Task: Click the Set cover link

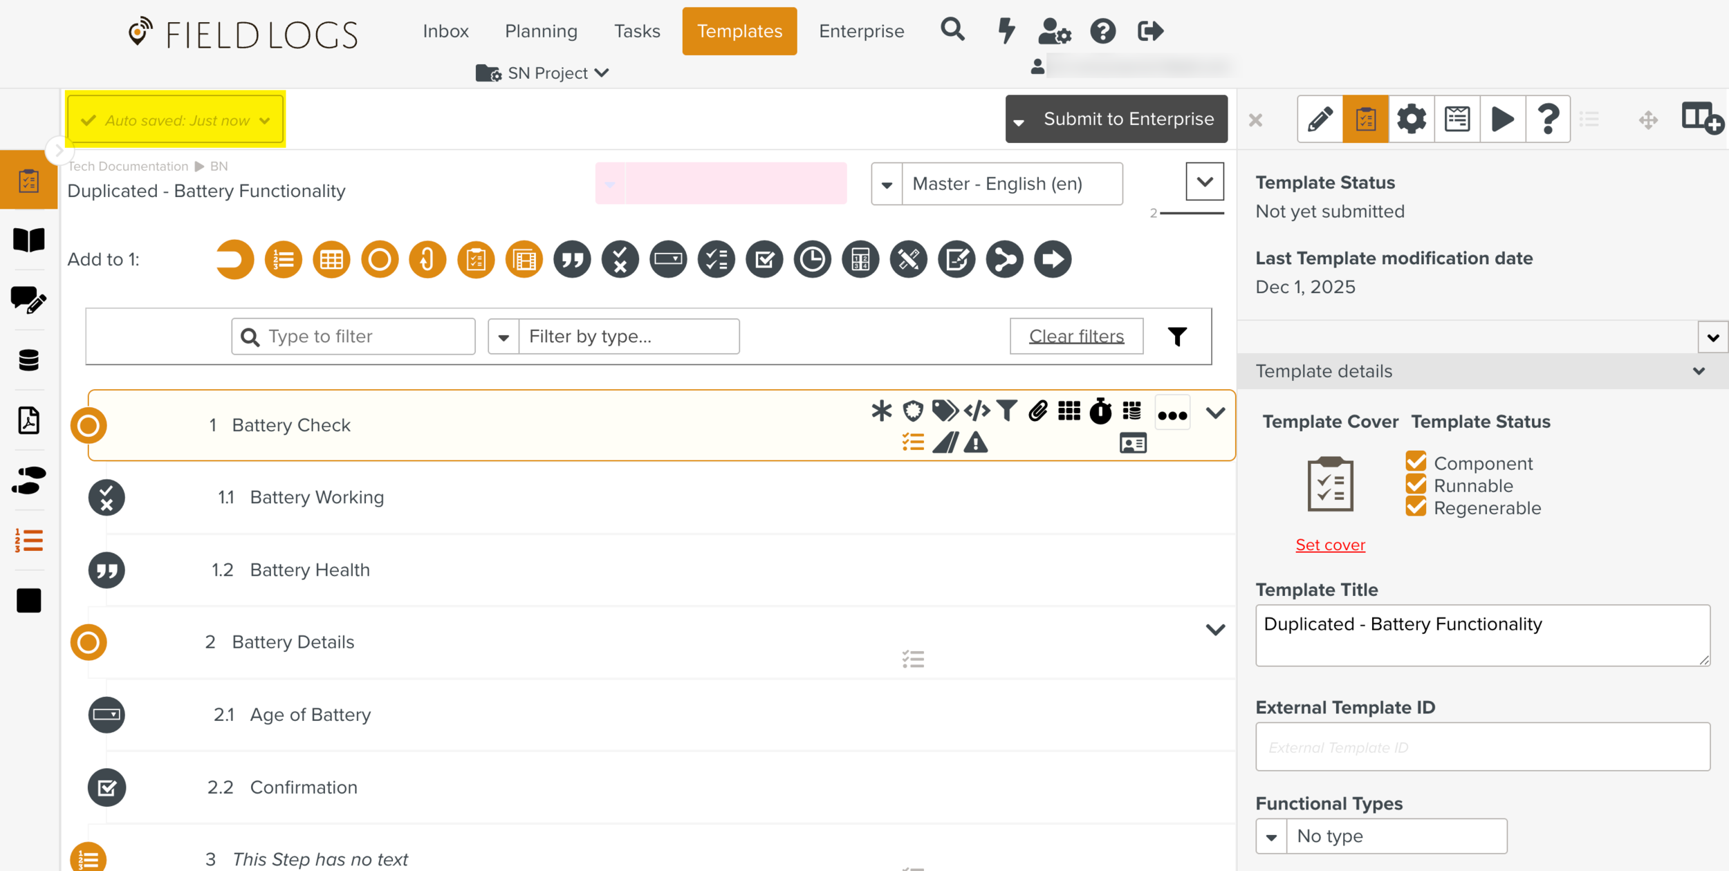Action: click(1330, 545)
